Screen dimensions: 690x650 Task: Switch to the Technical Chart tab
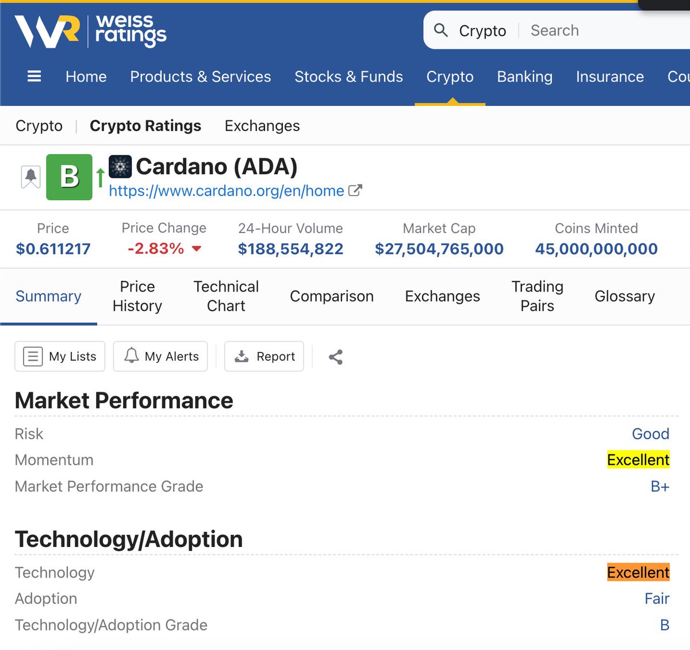tap(226, 296)
